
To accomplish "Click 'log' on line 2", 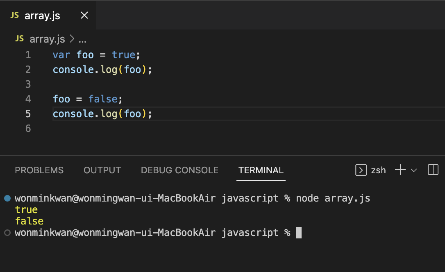I will [109, 70].
